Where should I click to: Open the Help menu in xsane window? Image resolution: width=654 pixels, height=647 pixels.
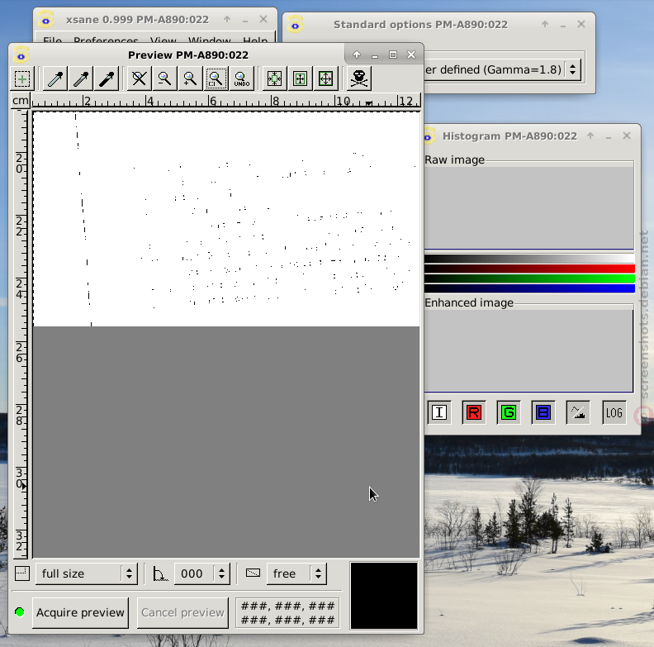(255, 40)
